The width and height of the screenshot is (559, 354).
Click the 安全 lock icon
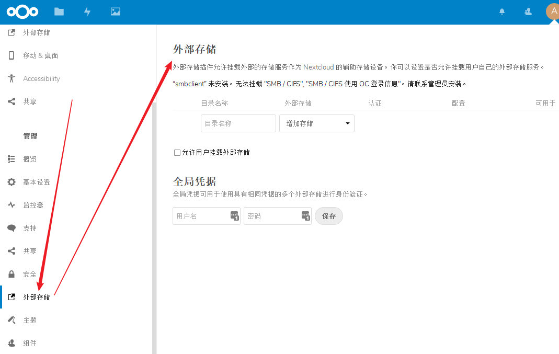click(12, 274)
